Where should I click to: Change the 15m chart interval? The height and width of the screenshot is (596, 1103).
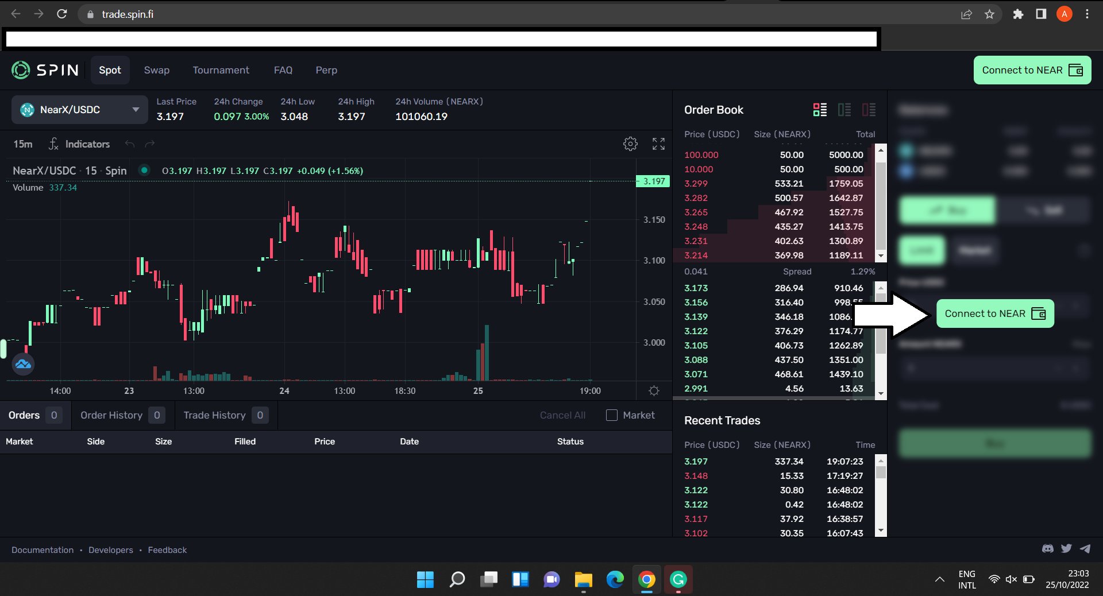click(23, 144)
